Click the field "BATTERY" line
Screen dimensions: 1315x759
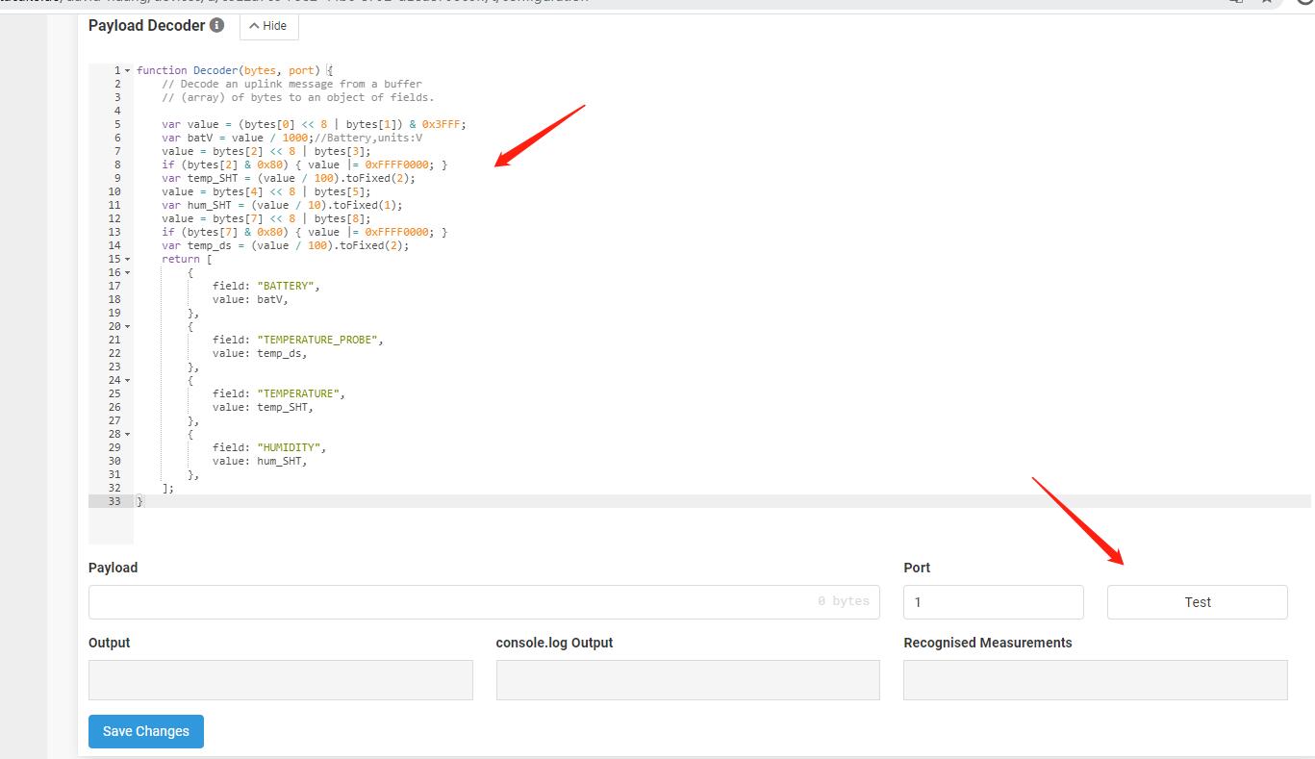266,286
